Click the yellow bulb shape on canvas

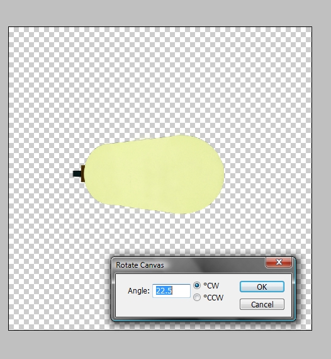coord(154,174)
